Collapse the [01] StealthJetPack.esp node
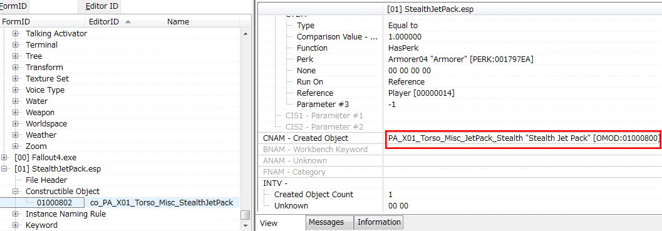Image resolution: width=662 pixels, height=231 pixels. (4, 169)
